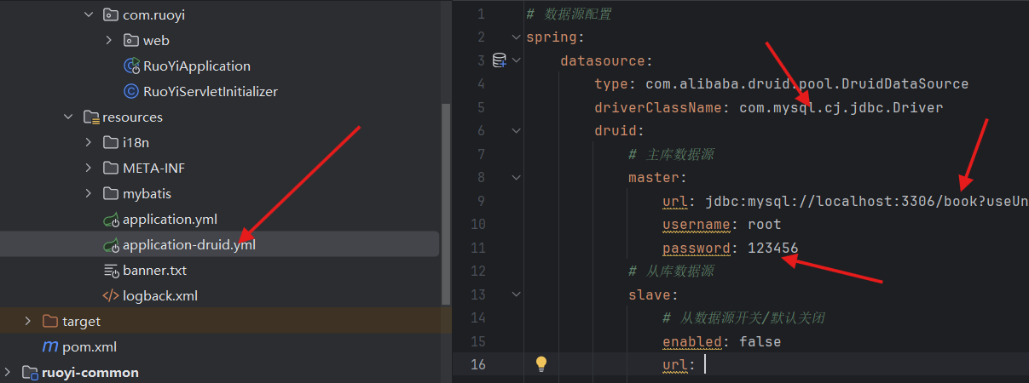This screenshot has width=1029, height=383.
Task: Click the i18n folder icon
Action: coord(110,142)
